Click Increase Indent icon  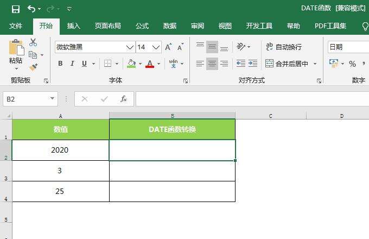[x=253, y=64]
